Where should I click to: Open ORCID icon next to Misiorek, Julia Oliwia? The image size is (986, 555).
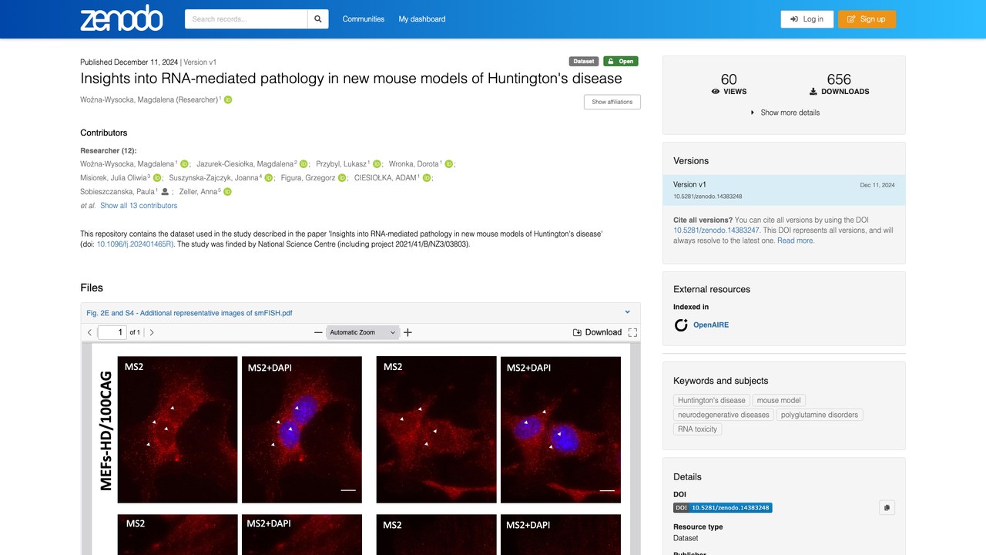point(157,178)
